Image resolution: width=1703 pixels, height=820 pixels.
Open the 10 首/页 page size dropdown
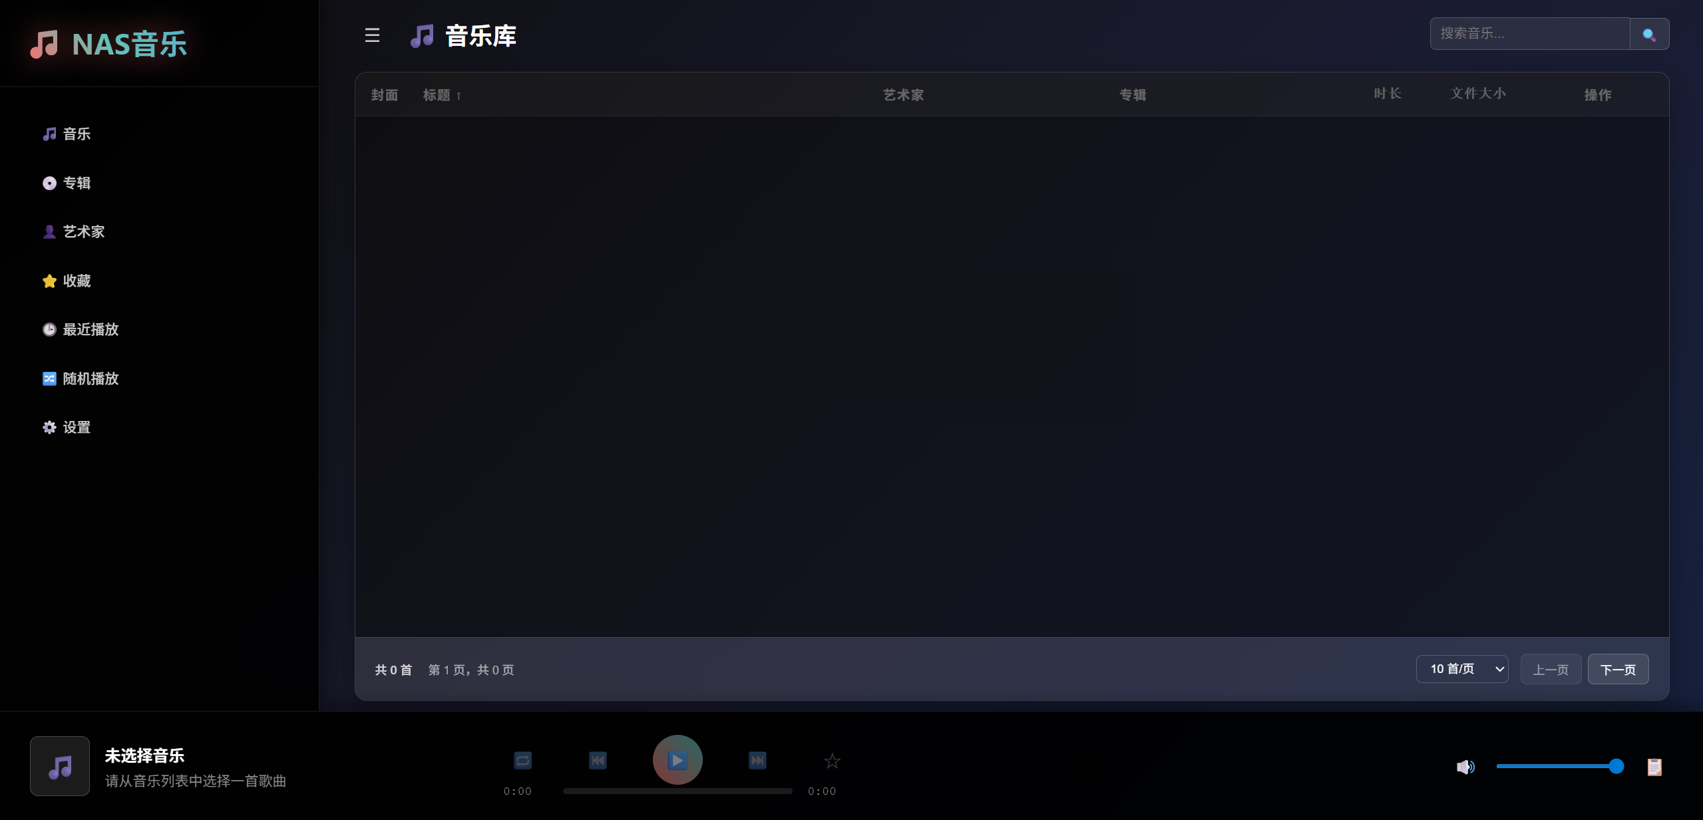pos(1461,669)
